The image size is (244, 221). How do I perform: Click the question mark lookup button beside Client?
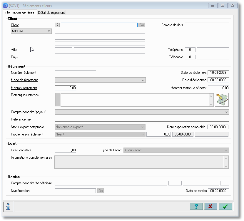[x=57, y=25]
